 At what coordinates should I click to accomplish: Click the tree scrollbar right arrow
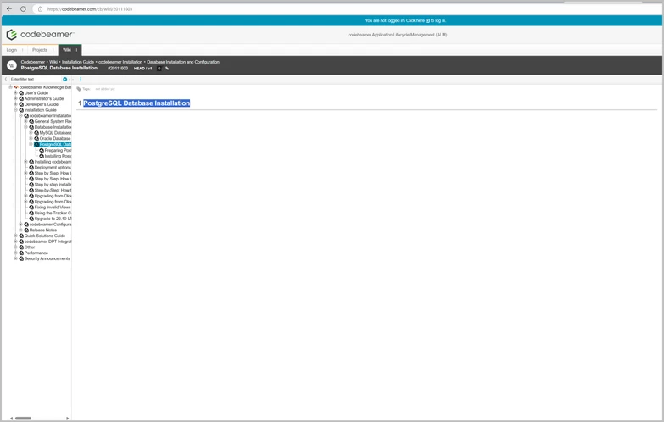click(67, 419)
